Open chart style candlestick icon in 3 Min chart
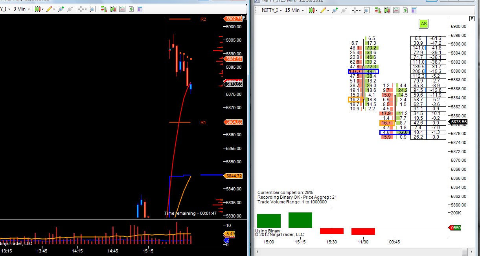This screenshot has height=256, width=480. [x=38, y=9]
